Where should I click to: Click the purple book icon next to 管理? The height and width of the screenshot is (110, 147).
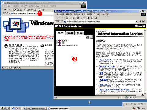[60, 43]
